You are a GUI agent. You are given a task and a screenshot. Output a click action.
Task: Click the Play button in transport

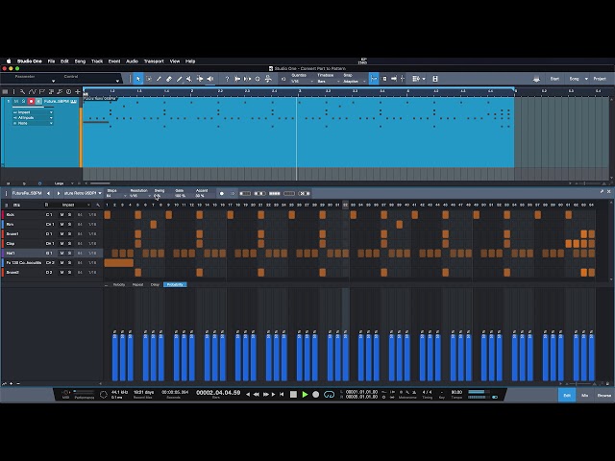click(x=305, y=395)
